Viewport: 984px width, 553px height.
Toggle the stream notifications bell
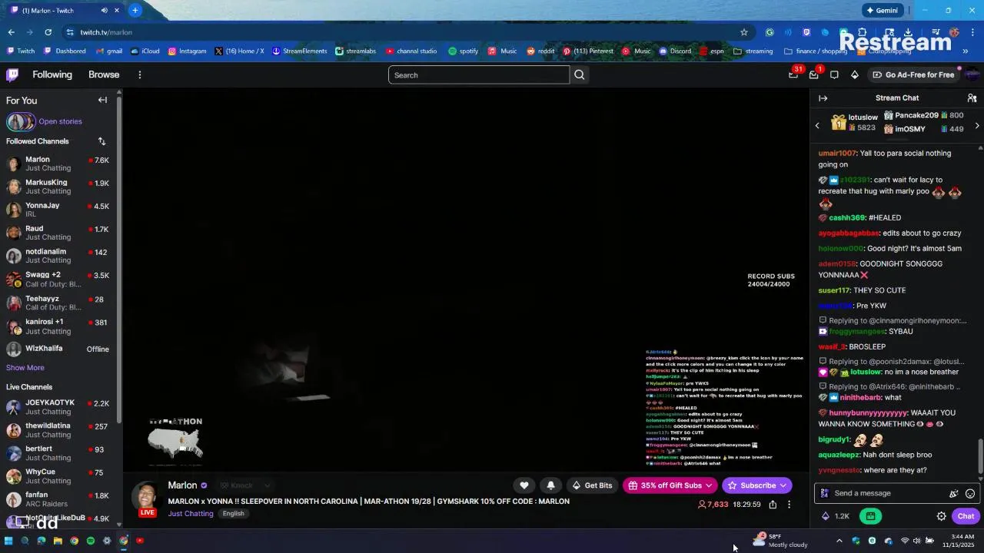[x=550, y=485]
